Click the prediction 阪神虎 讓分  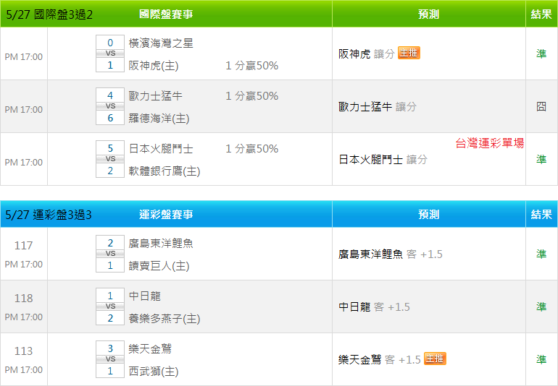[367, 54]
